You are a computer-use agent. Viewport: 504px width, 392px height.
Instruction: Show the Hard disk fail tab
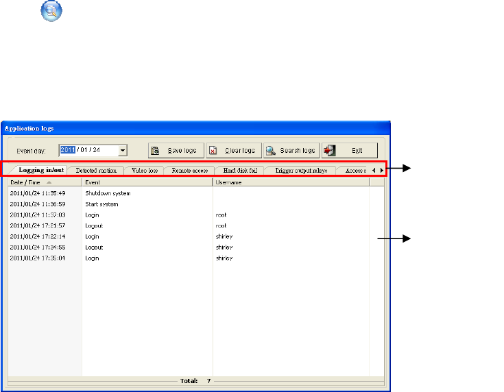click(x=239, y=170)
